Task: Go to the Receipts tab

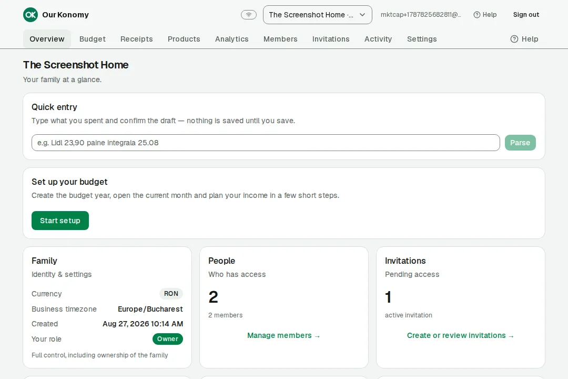Action: tap(137, 39)
